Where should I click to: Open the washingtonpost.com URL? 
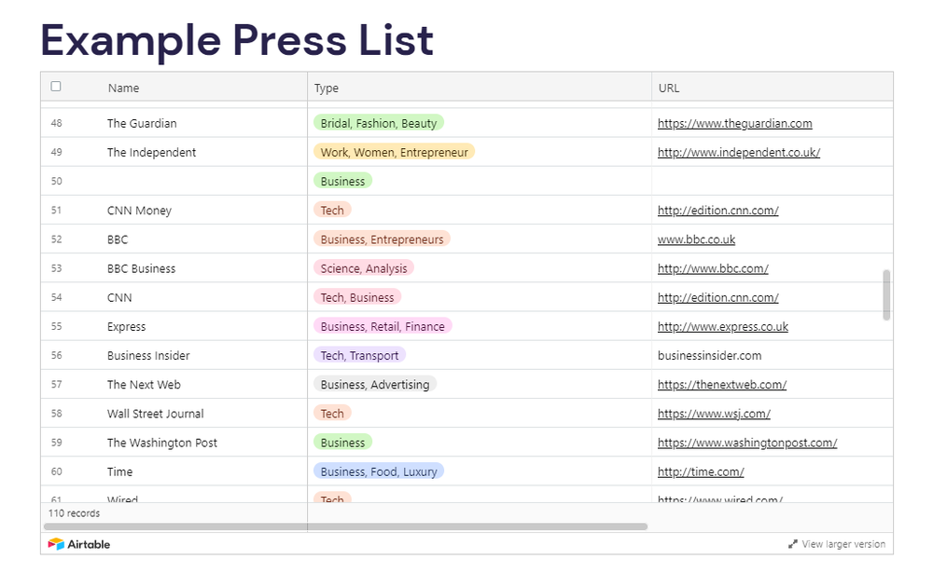click(x=747, y=444)
